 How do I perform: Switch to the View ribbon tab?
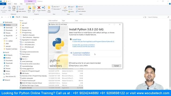(x=21, y=4)
